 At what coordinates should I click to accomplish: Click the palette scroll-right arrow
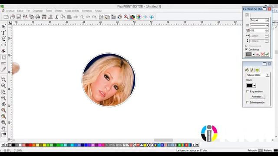[194, 145]
